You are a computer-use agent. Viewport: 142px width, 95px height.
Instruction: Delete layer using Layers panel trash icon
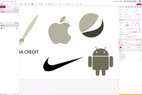coord(16,23)
